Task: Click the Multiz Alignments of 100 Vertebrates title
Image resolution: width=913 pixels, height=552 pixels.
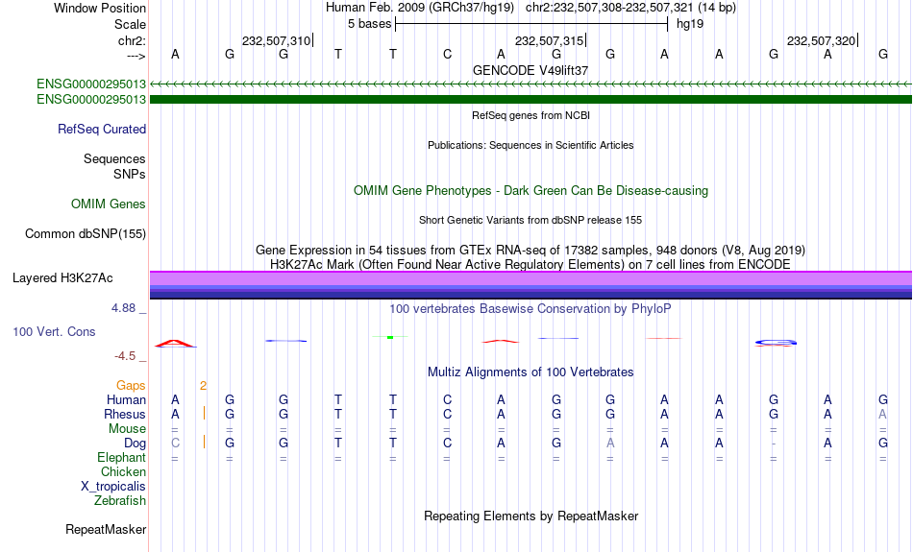Action: coord(531,372)
